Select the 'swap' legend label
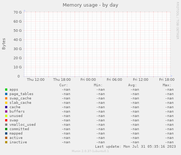Image resolution: width=181 pixels, height=155 pixels. tap(14, 120)
